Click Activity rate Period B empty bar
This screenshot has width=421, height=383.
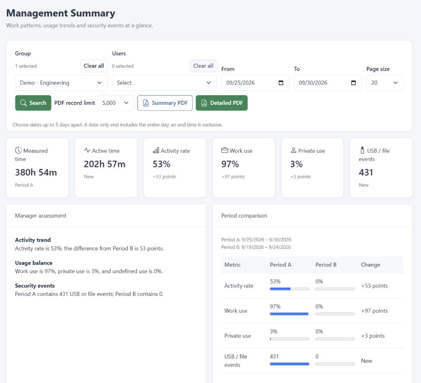335,289
